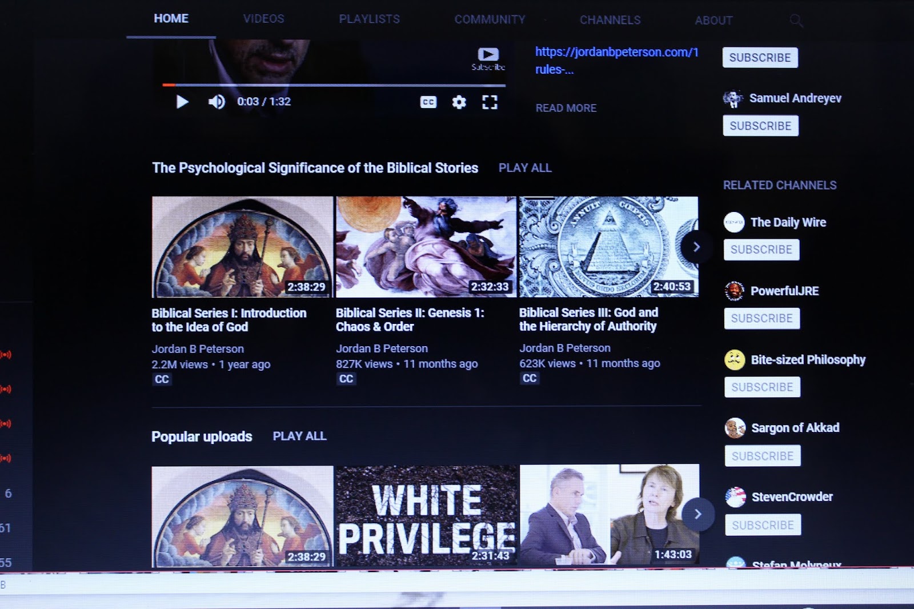Expand the description with READ MORE
The height and width of the screenshot is (609, 914).
[x=566, y=108]
